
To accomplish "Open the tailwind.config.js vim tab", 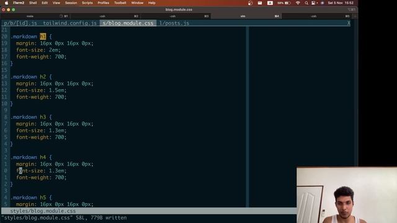I will point(69,23).
